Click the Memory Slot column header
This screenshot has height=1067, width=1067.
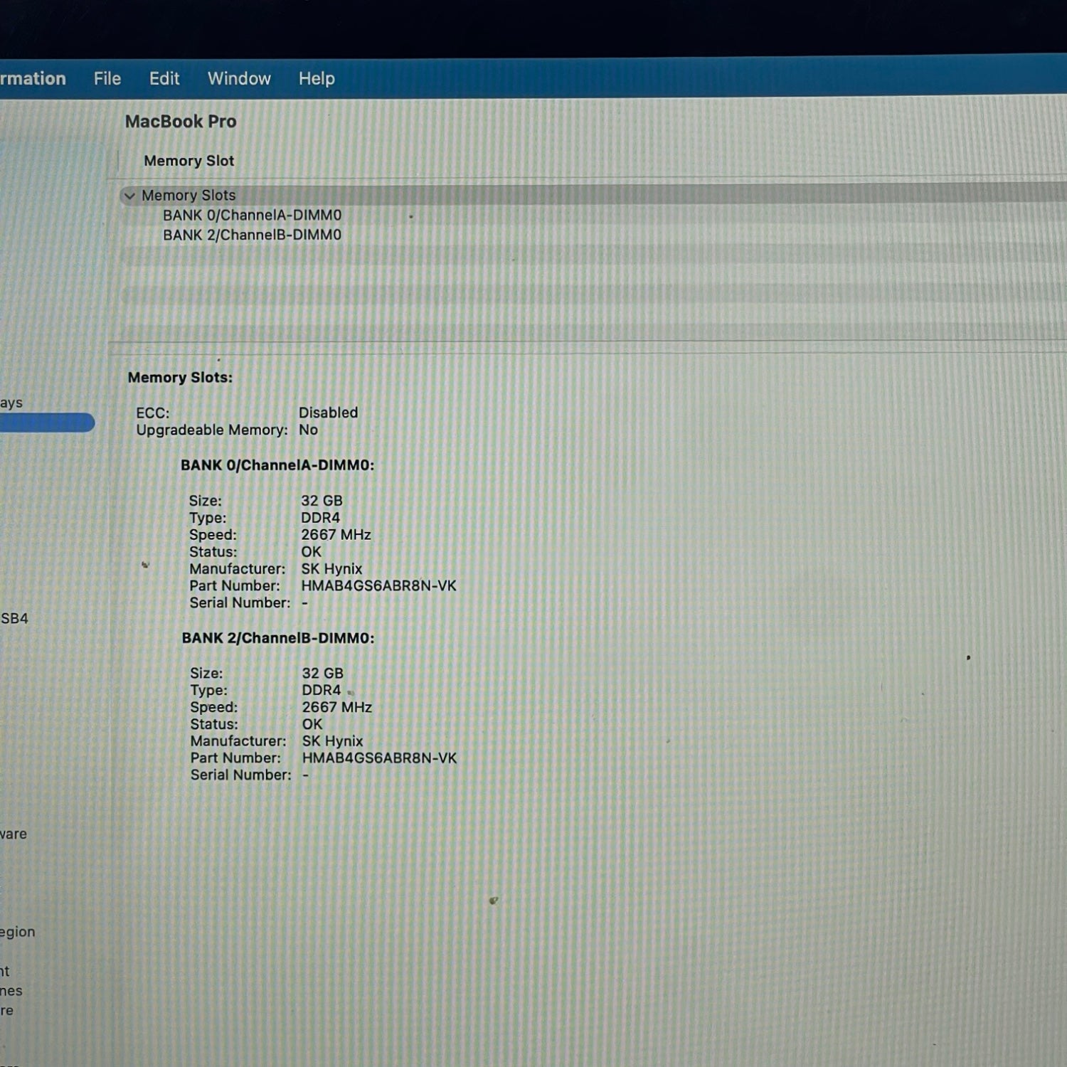click(x=189, y=161)
